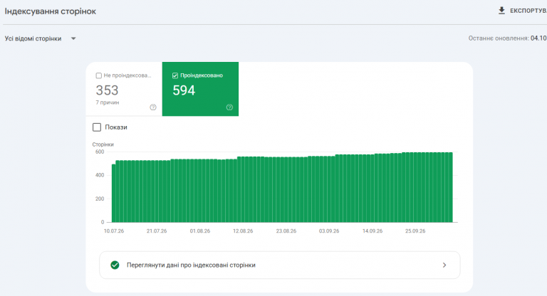This screenshot has height=296, width=547.
Task: Toggle the Не проіндексовано checkbox
Action: pyautogui.click(x=99, y=75)
